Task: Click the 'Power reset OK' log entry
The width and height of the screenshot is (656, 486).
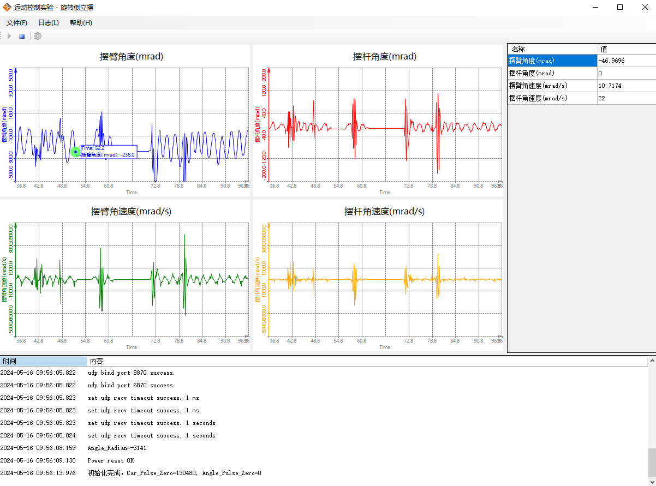Action: [110, 460]
